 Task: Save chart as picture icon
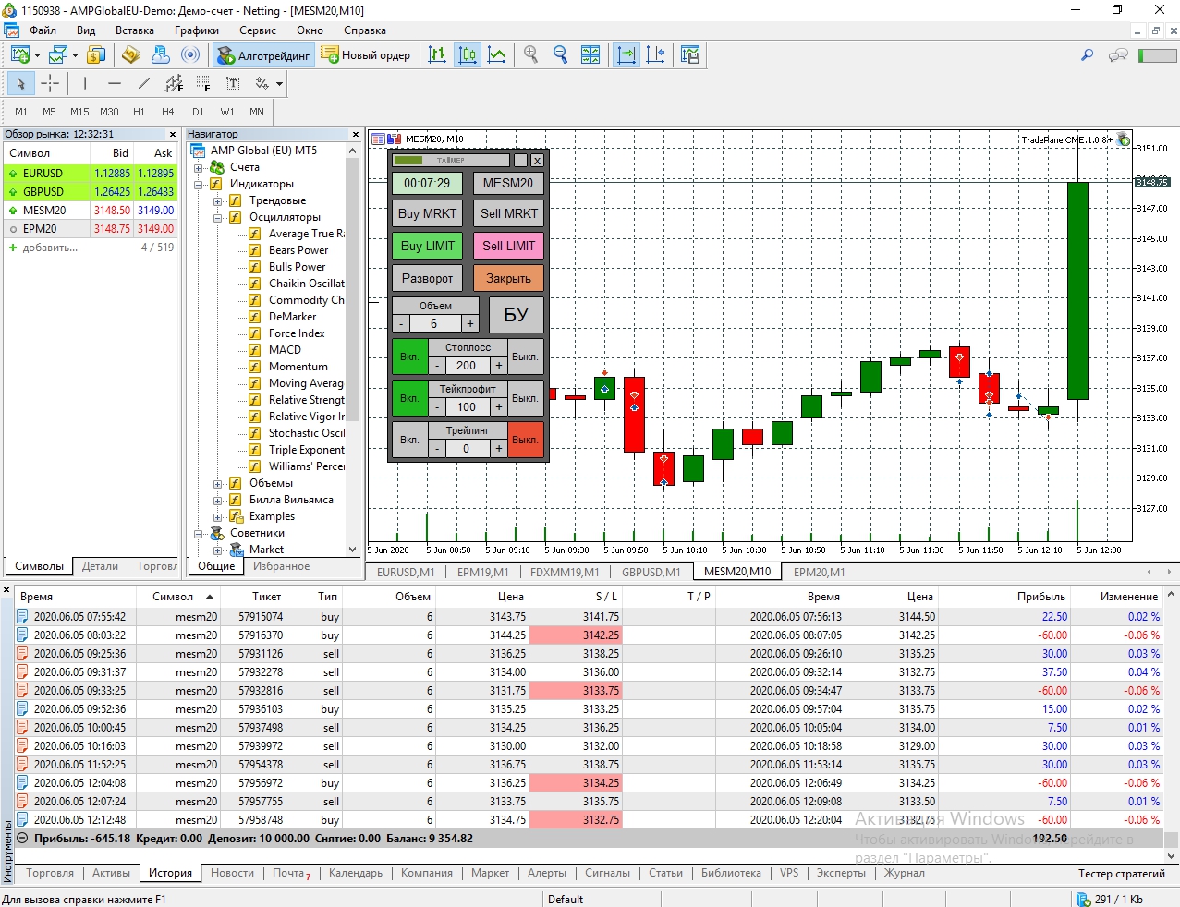(690, 55)
